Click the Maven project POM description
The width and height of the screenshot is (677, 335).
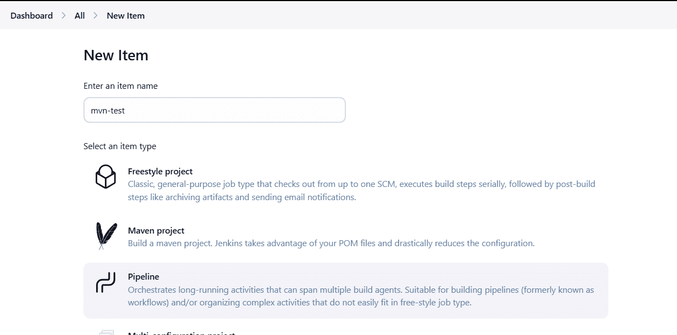331,243
